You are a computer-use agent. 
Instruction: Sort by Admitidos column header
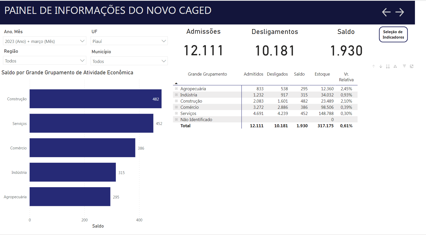pos(253,74)
